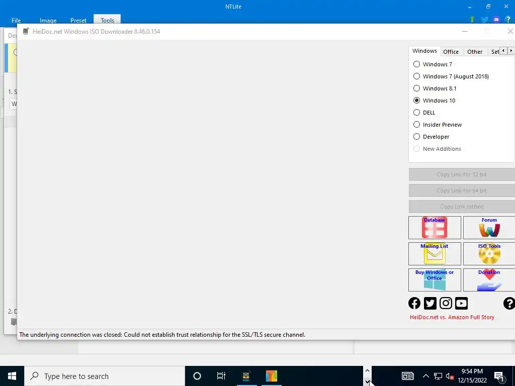Click the HeiDoc app icon in title bar
The image size is (515, 386).
[x=26, y=32]
